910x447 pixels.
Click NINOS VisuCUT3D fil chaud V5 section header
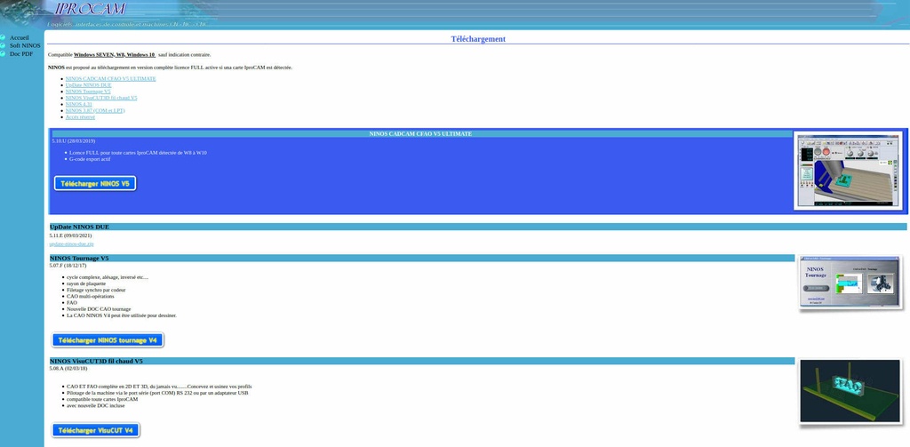[422, 361]
